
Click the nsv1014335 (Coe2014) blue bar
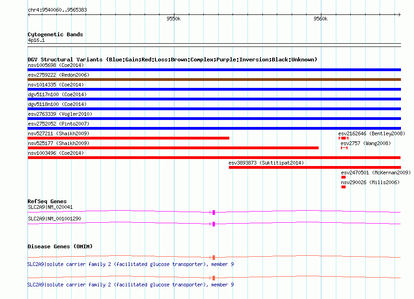[x=214, y=89]
